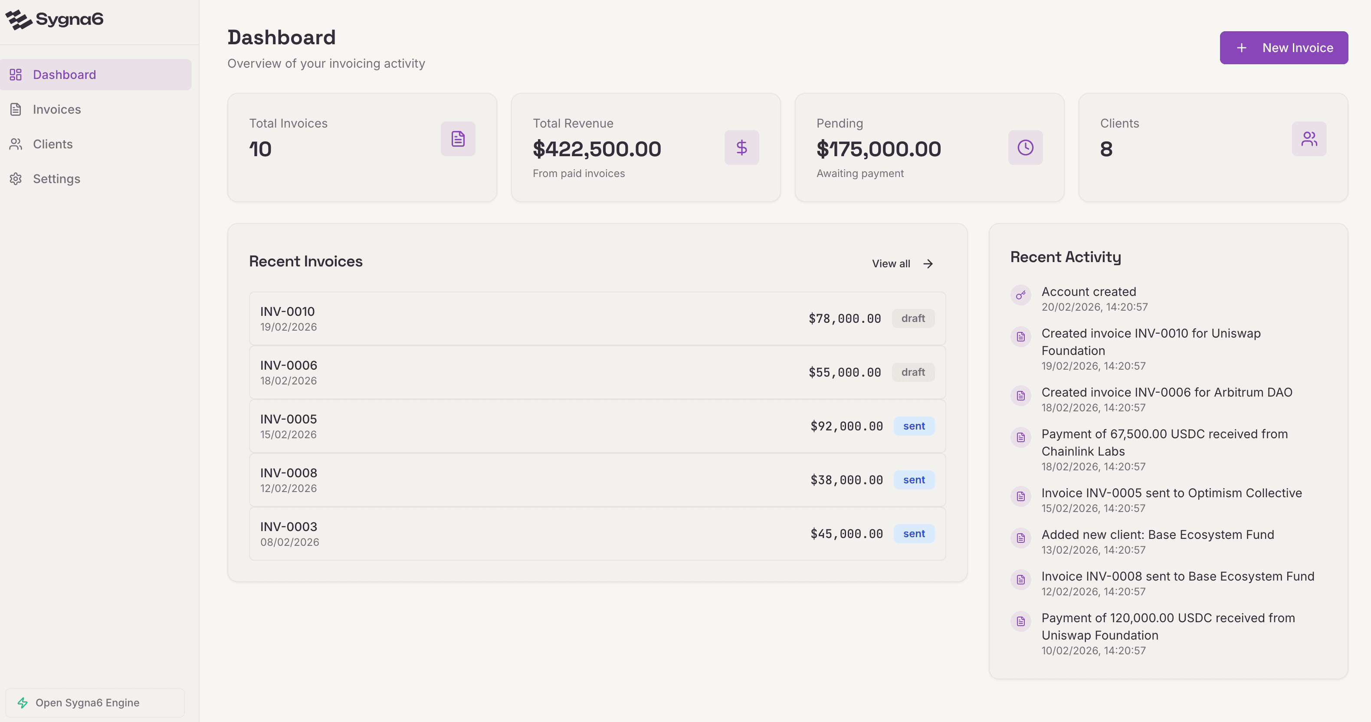Click the people icon on Clients card
Screen dimensions: 1371x722
click(1309, 138)
